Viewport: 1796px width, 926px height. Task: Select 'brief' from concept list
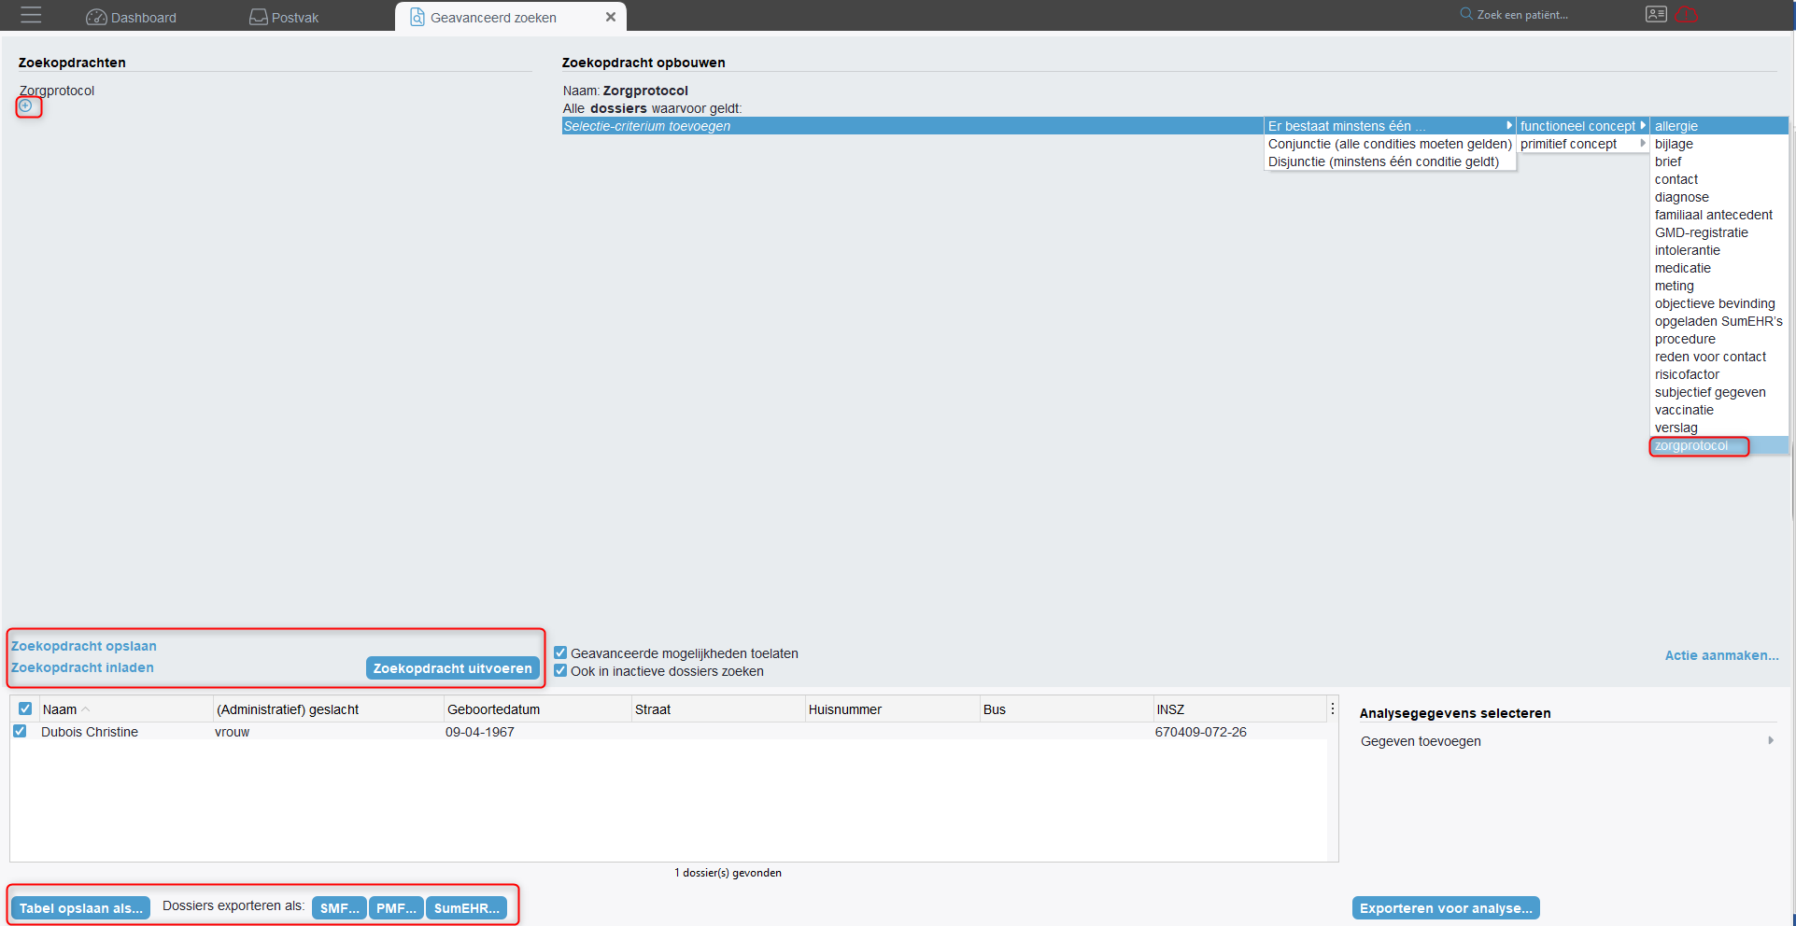[1719, 161]
